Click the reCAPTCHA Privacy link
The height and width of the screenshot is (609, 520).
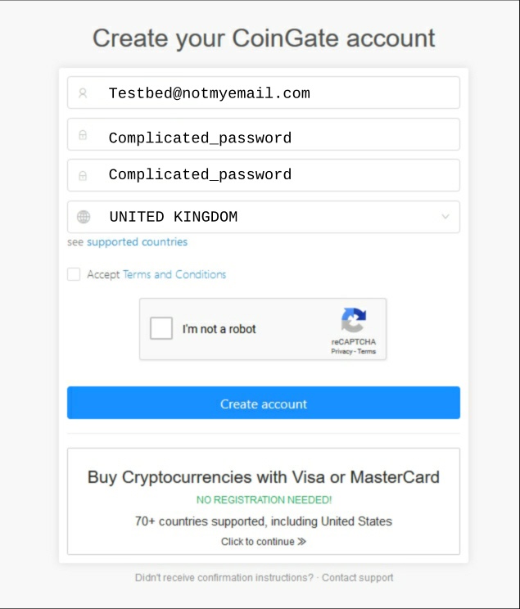click(341, 351)
